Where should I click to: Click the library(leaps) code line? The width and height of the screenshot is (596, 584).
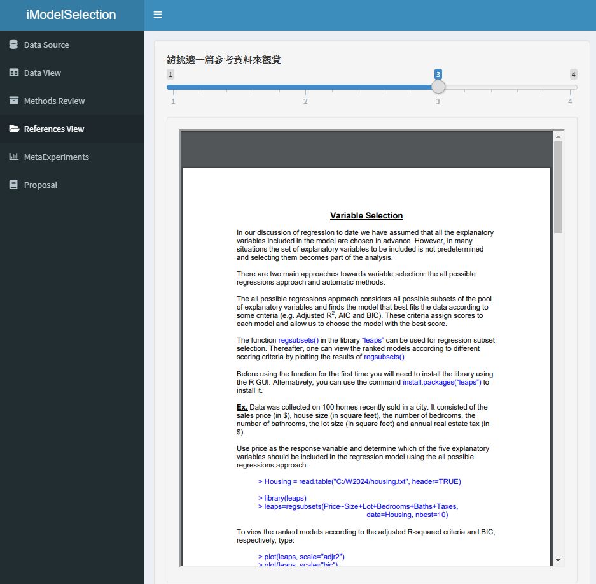(x=282, y=498)
